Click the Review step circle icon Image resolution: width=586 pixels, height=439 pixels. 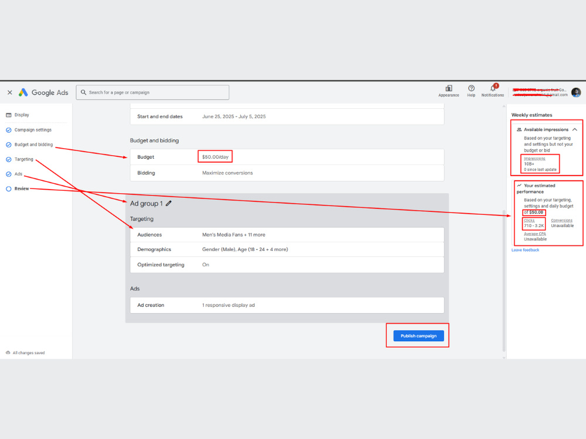click(x=9, y=189)
